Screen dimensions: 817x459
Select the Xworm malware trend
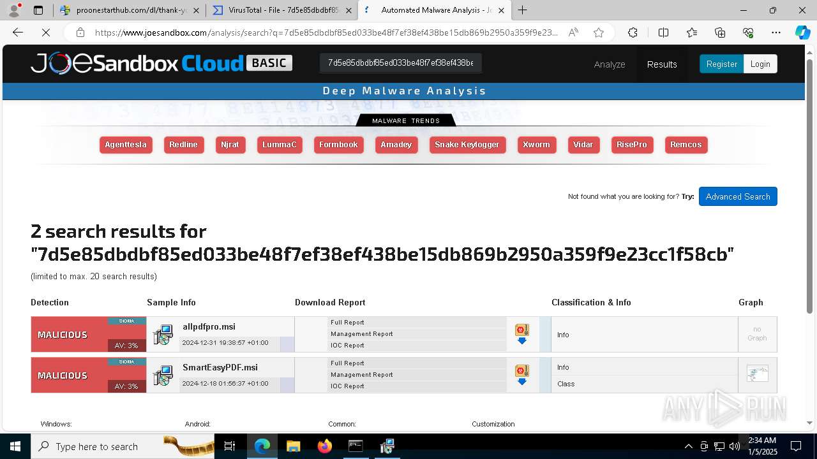[536, 145]
